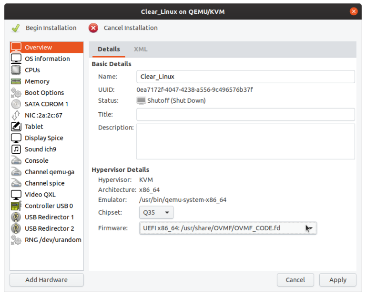Select Controller USB 0 icon
This screenshot has height=296, width=366.
point(16,206)
